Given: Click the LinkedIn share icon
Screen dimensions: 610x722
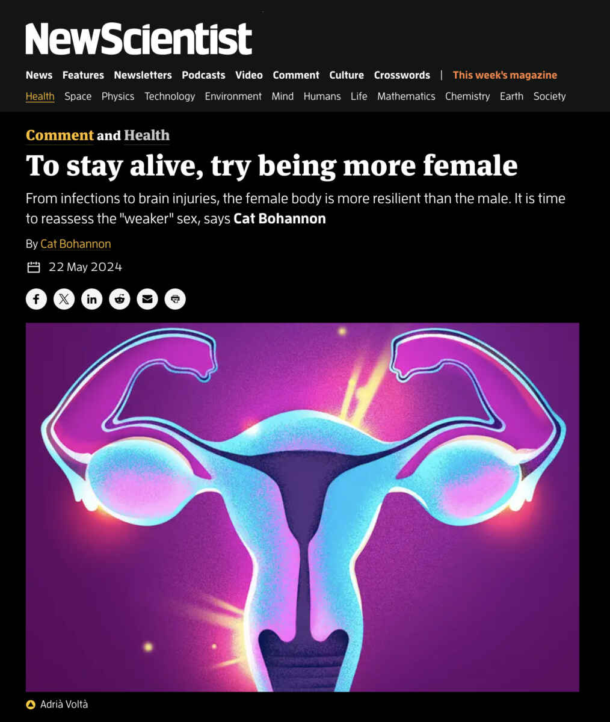Looking at the screenshot, I should 91,299.
